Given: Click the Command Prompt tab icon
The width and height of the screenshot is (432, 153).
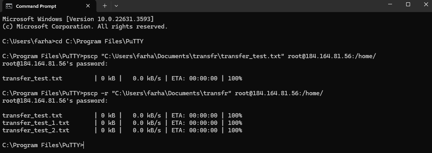Looking at the screenshot, I should (x=9, y=6).
